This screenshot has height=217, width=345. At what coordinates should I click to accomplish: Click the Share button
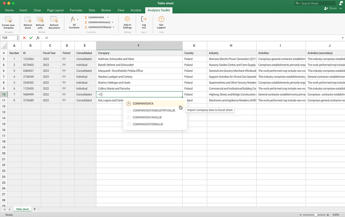330,8
